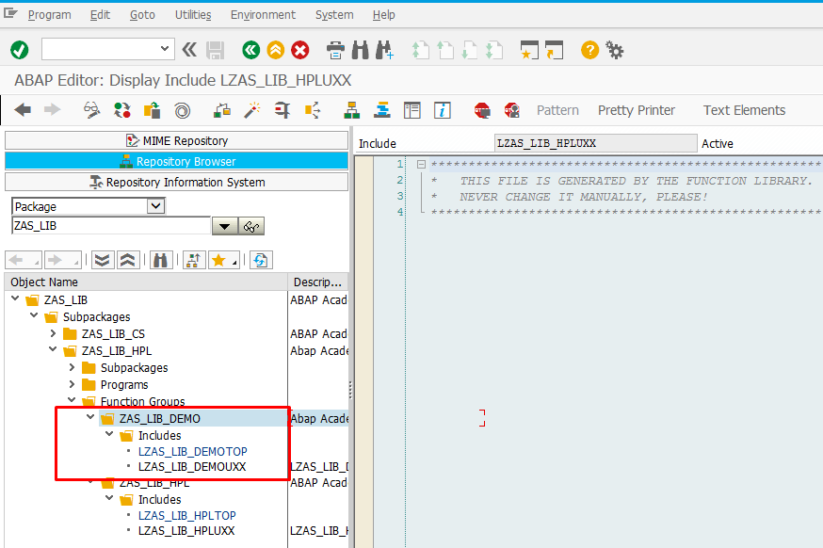Image resolution: width=823 pixels, height=548 pixels.
Task: Open the Package object type dropdown
Action: pos(156,206)
